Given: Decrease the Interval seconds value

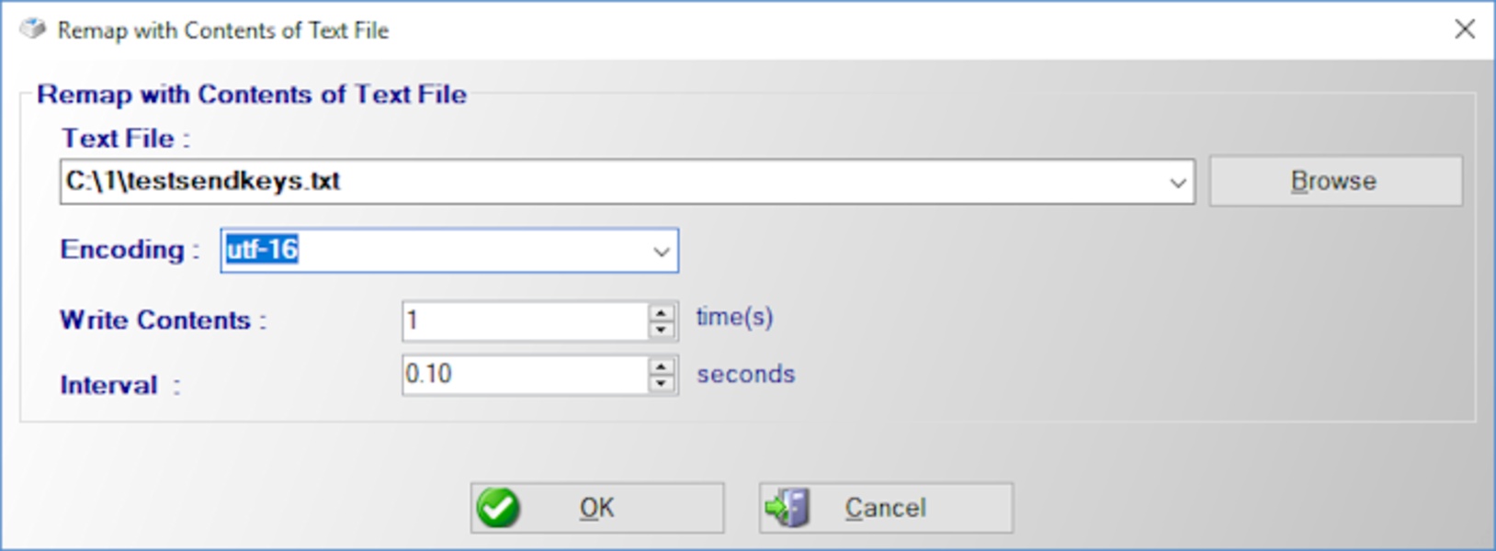Looking at the screenshot, I should [662, 383].
